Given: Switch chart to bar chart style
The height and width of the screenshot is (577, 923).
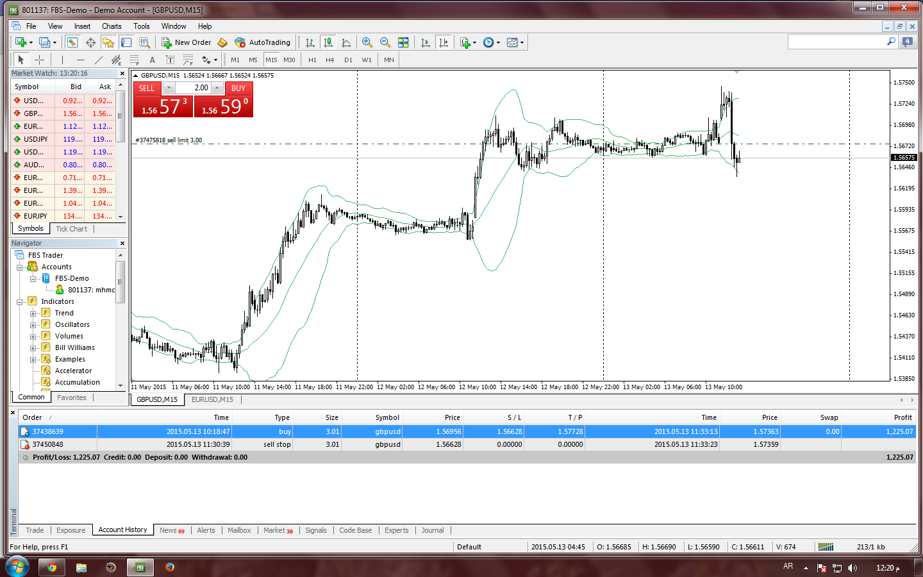Looking at the screenshot, I should tap(310, 42).
